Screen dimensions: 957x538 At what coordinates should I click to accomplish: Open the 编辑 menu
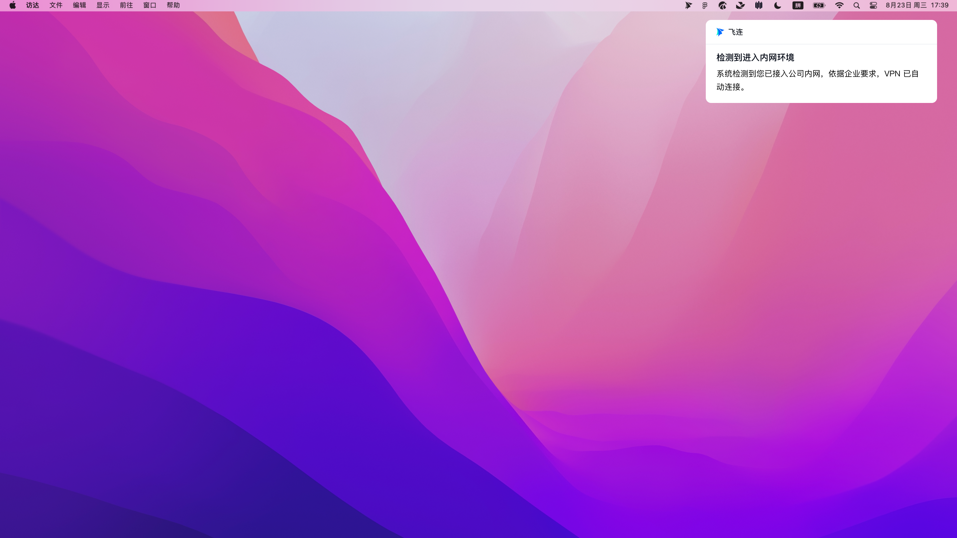point(79,5)
